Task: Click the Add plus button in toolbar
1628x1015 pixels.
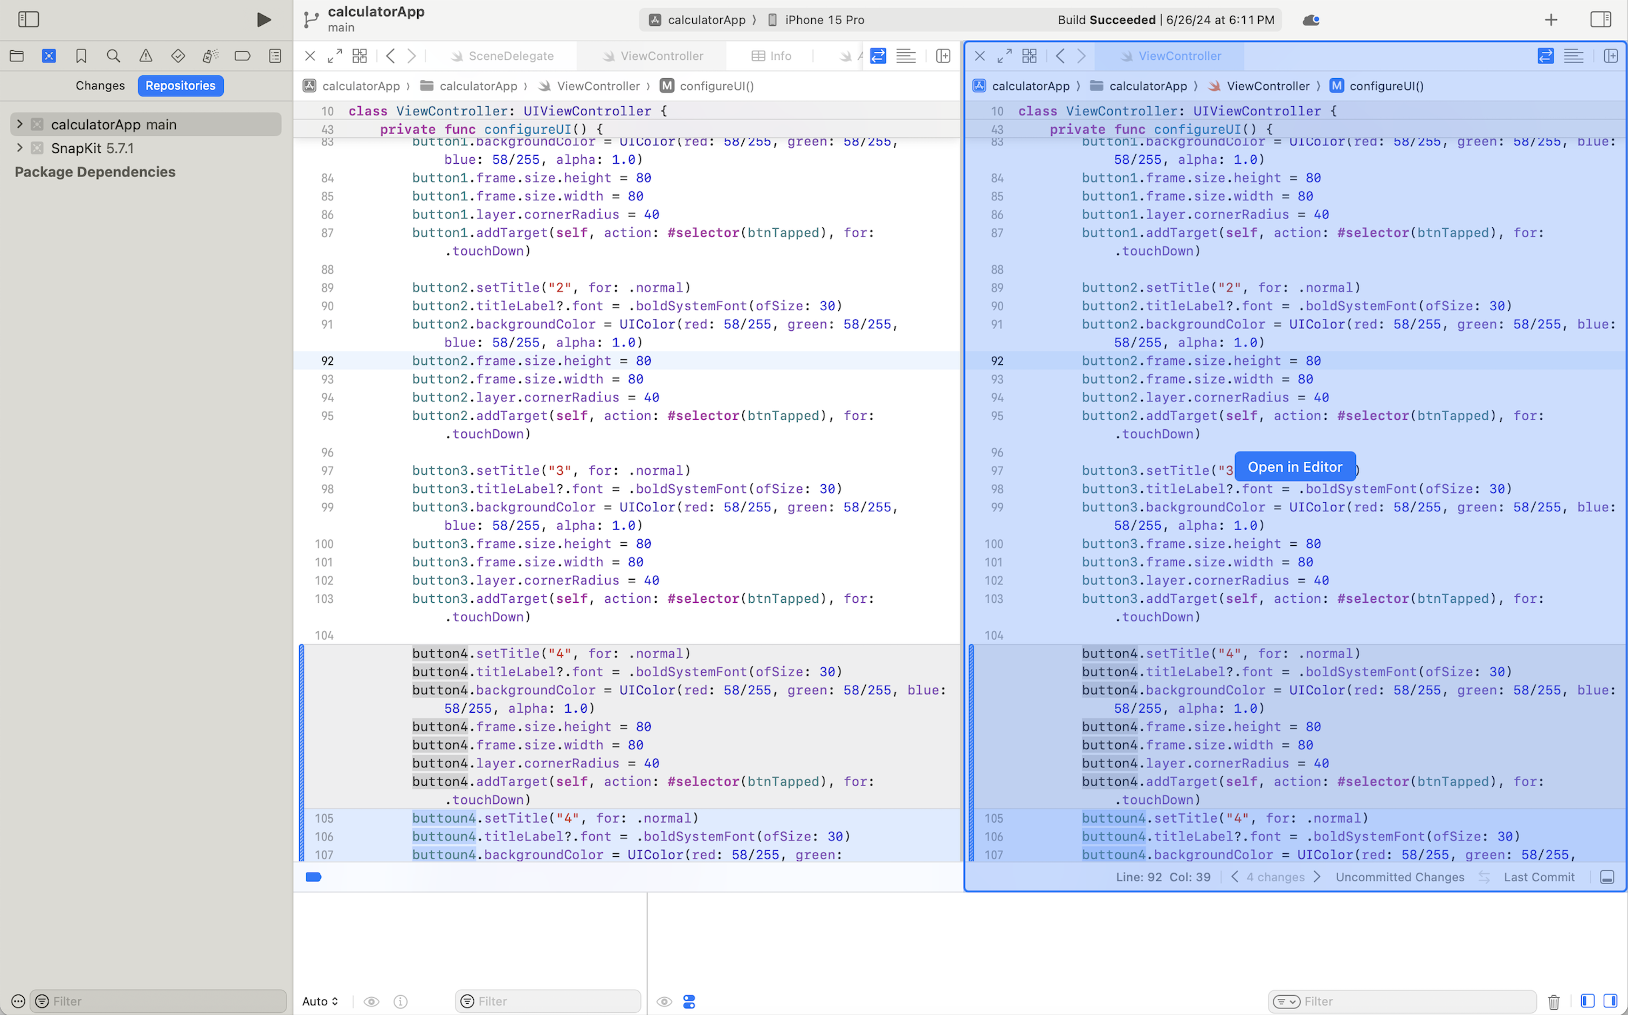Action: tap(1550, 19)
